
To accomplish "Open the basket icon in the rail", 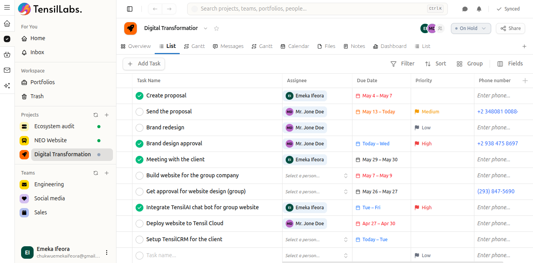I will click(x=7, y=55).
